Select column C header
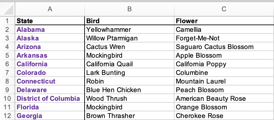Viewport: 274px width, 120px height. 224,9
